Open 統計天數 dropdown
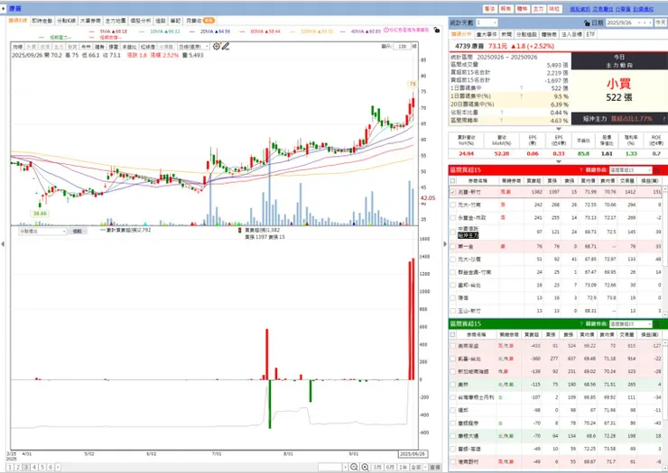 pos(487,23)
